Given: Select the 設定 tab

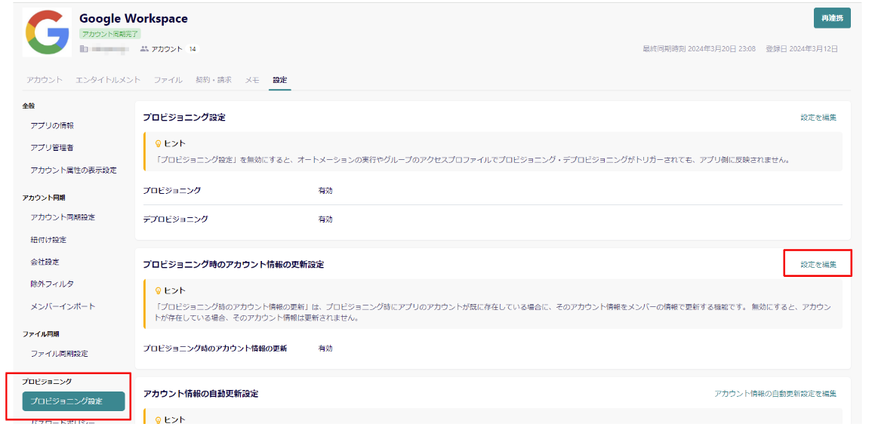Looking at the screenshot, I should click(280, 80).
